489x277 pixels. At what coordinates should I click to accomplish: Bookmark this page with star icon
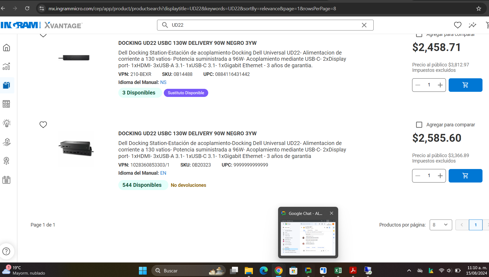[x=479, y=9]
